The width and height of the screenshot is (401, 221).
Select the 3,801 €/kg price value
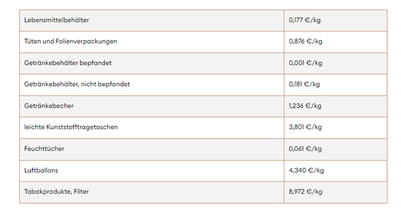tap(305, 127)
